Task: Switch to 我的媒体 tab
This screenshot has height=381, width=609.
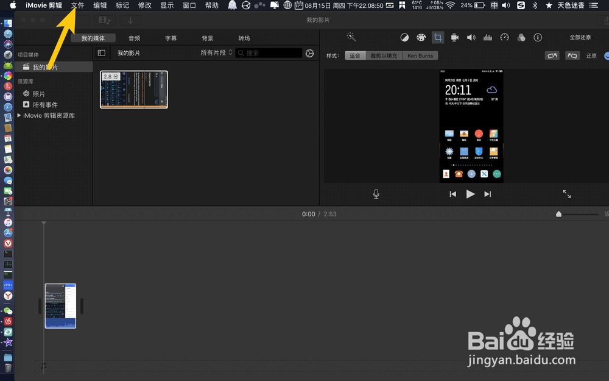Action: tap(93, 38)
